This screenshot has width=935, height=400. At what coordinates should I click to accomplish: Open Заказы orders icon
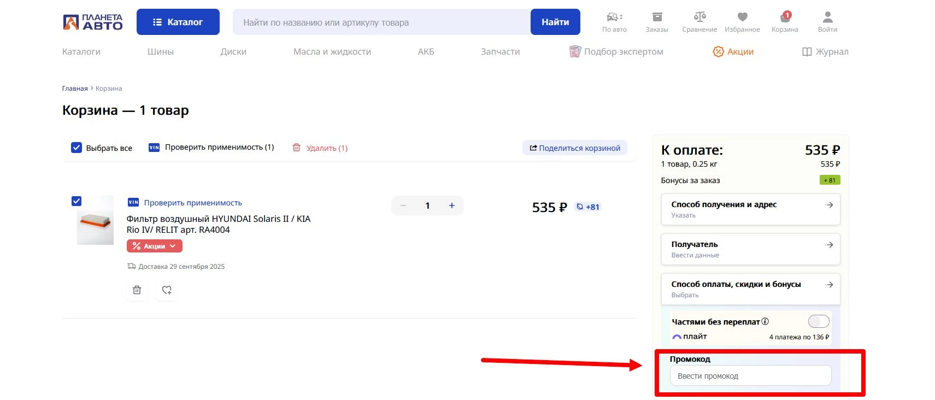(x=657, y=18)
